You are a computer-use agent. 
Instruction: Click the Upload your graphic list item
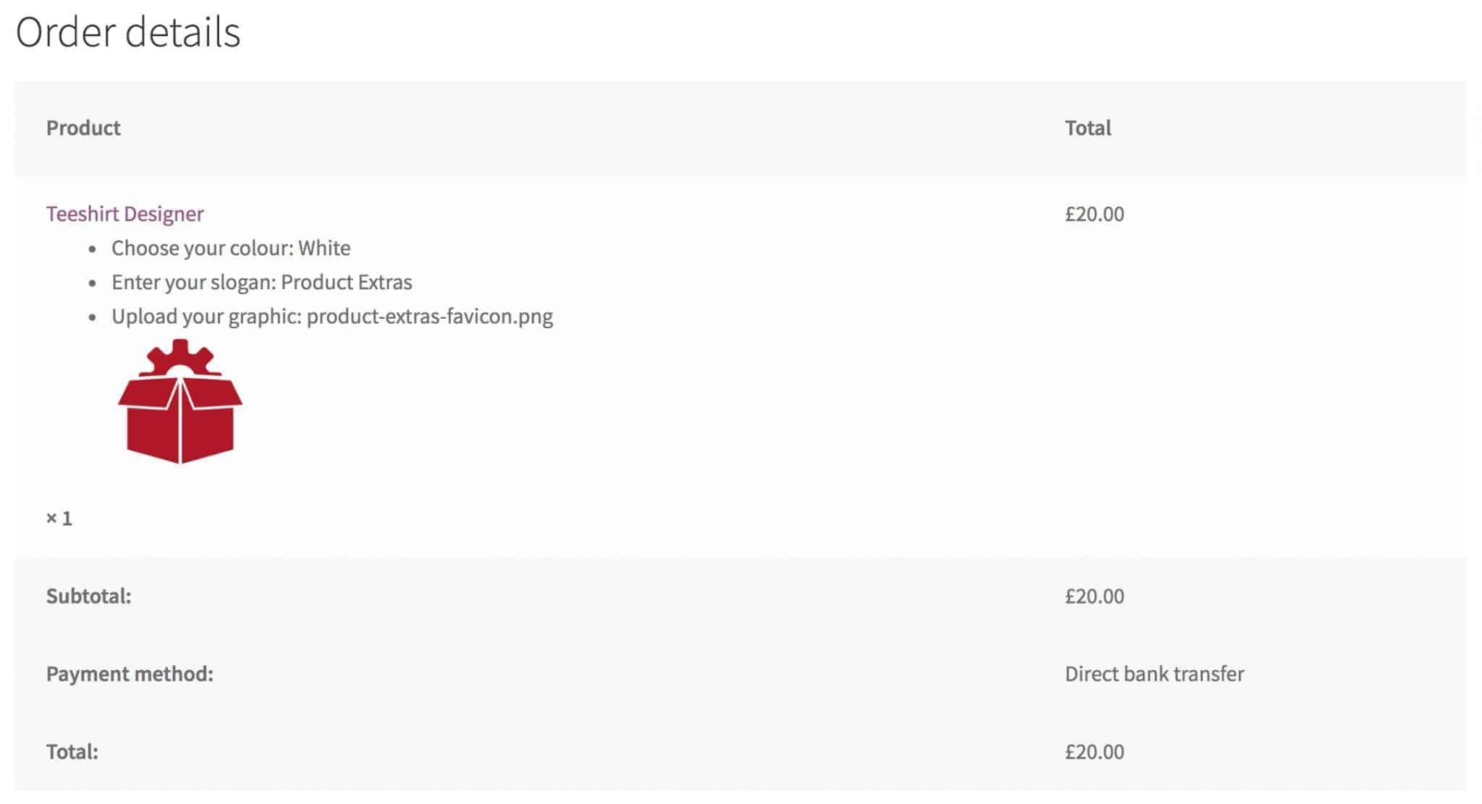click(333, 316)
